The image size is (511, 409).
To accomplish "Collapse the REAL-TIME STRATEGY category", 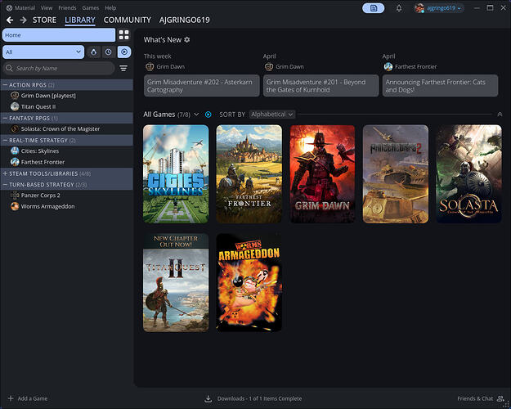I will tap(5, 140).
